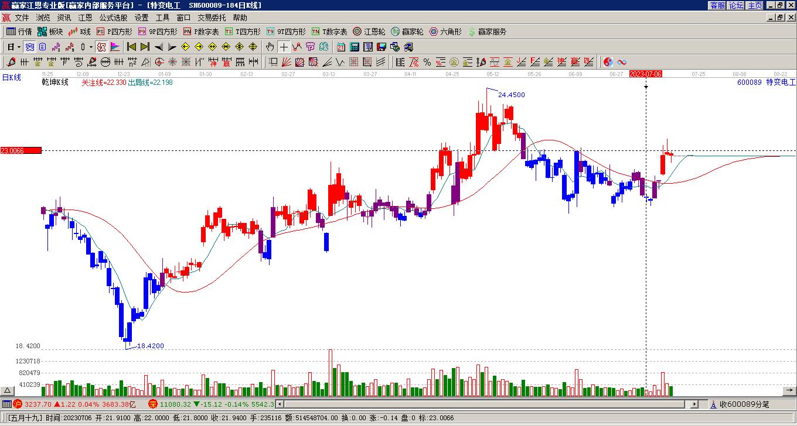The height and width of the screenshot is (426, 797).
Task: Open the 公式选股 menu
Action: [113, 18]
